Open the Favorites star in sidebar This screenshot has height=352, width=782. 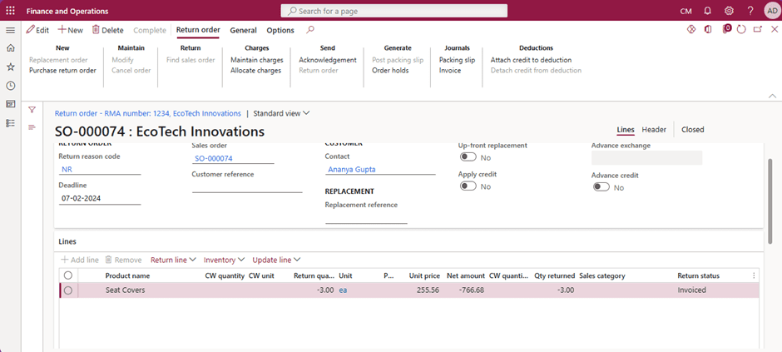tap(10, 67)
